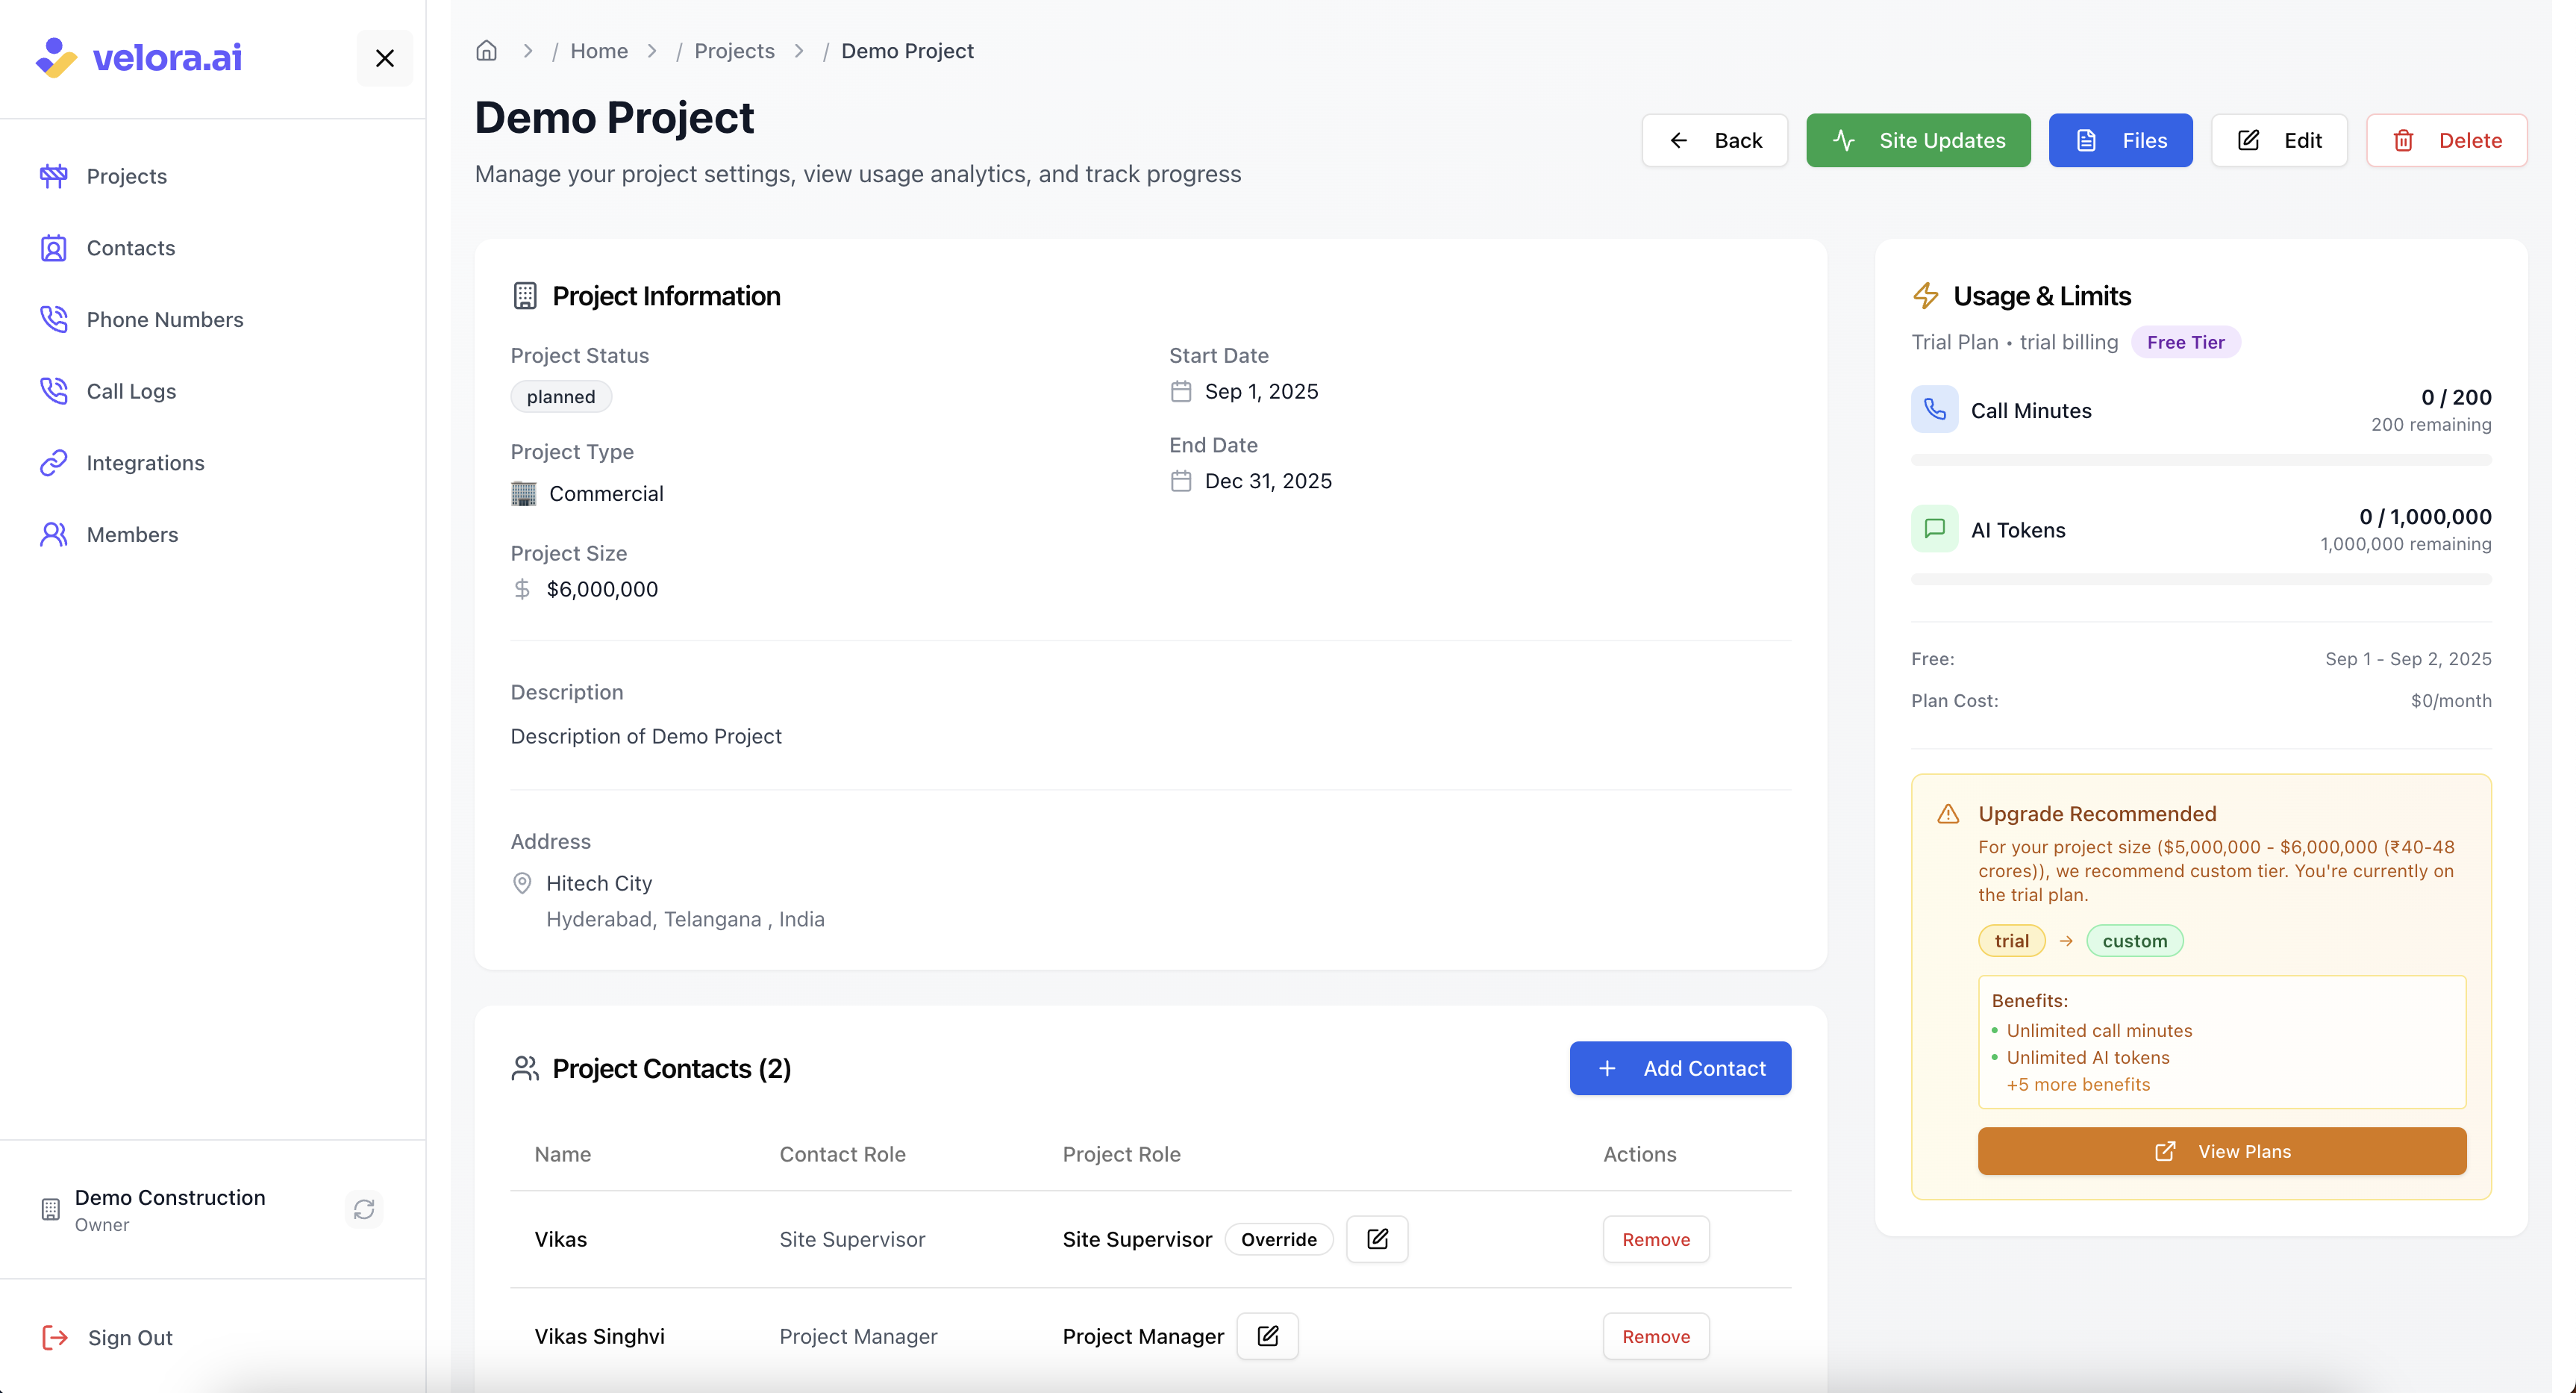Click the Contacts badge icon
The image size is (2576, 1393).
54,248
